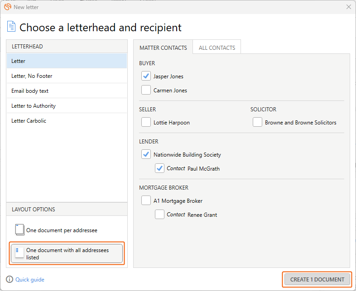Screen dimensions: 356x291
Task: Click the orange app logo in title bar
Action: tap(8, 7)
